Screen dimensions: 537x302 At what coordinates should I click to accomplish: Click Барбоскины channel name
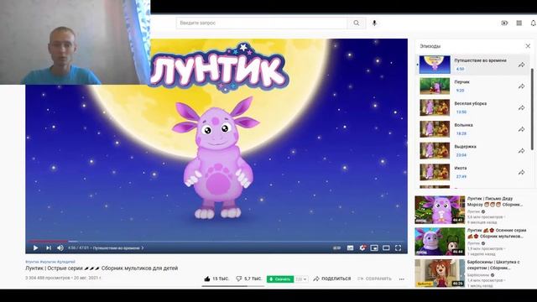[478, 275]
